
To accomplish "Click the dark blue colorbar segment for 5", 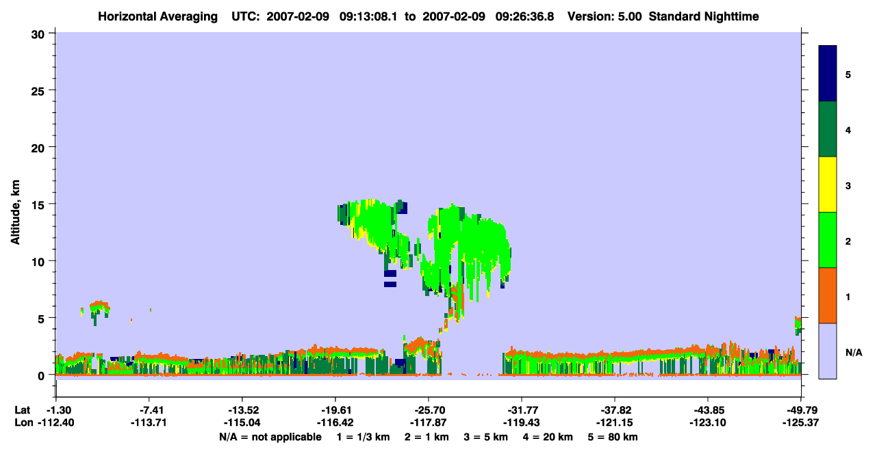I will pos(828,74).
